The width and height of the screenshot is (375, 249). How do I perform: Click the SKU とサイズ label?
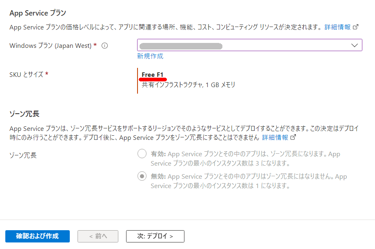click(x=29, y=74)
